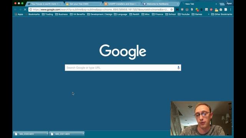The height and width of the screenshot is (138, 246).
Task: Click the Google logo
Action: [x=123, y=52]
